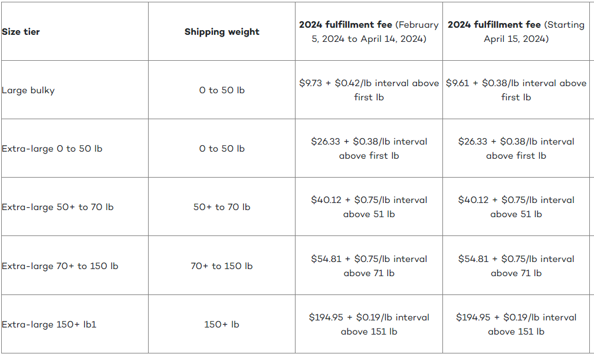This screenshot has height=357, width=594.
Task: Click the Extra-large 70+ to 150 lb tier cell
Action: click(75, 266)
